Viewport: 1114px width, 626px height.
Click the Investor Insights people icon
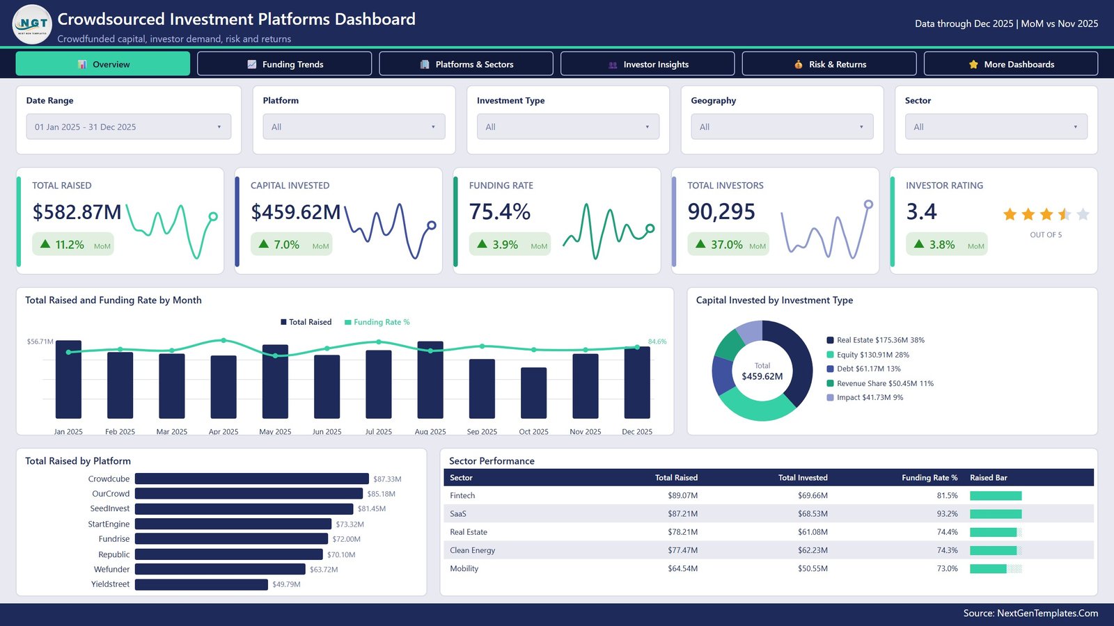click(613, 65)
